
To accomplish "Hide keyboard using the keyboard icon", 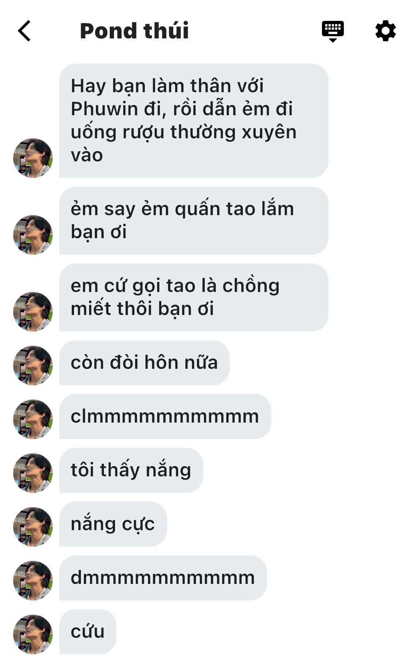I will point(333,31).
